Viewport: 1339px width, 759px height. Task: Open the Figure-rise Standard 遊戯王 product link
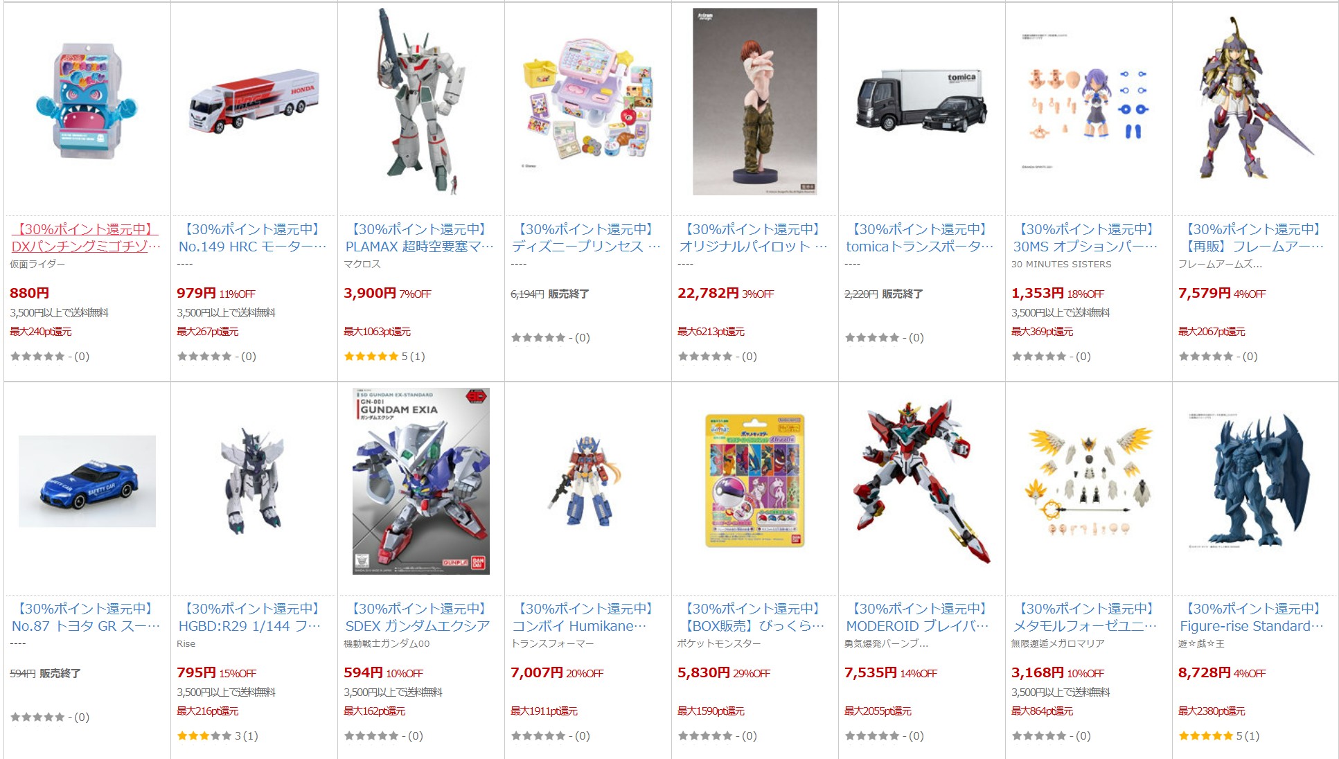pos(1254,617)
